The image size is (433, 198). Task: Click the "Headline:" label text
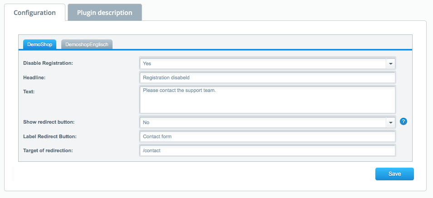(34, 77)
